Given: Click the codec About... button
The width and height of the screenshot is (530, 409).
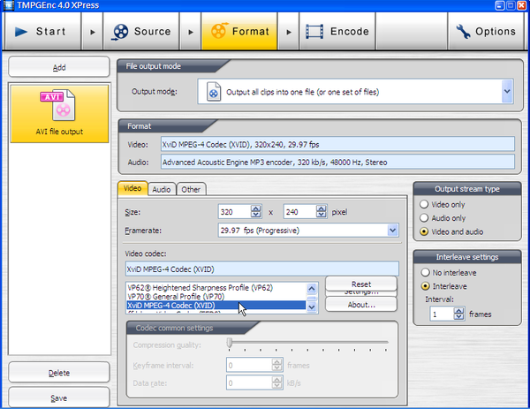Looking at the screenshot, I should tap(361, 305).
